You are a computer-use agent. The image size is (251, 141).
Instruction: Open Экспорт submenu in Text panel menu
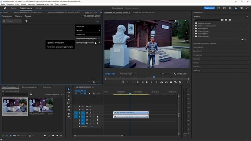point(88,31)
